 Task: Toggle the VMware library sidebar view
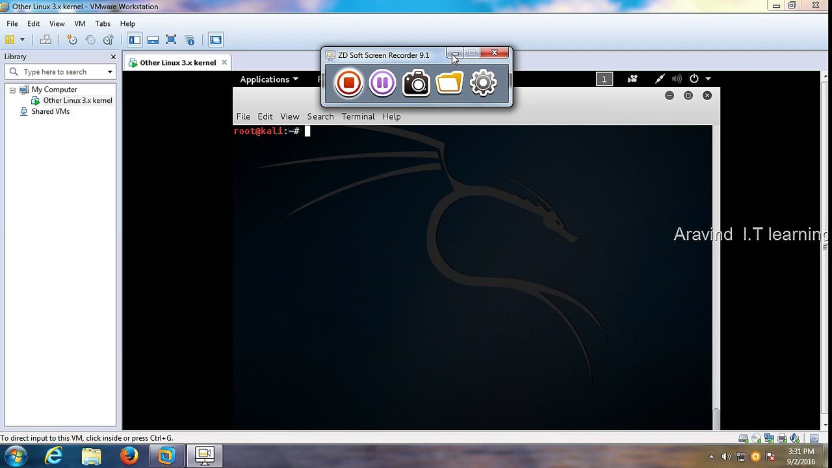[x=135, y=40]
